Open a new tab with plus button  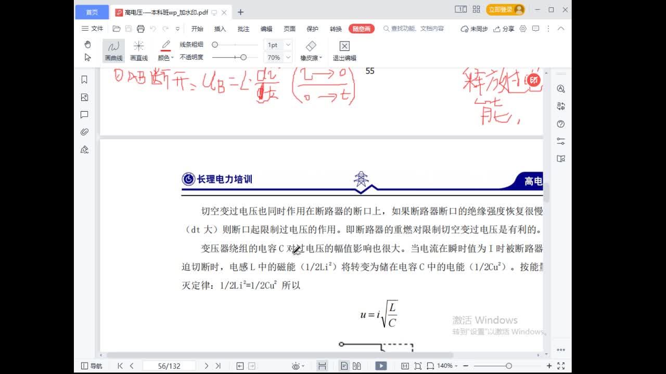(240, 12)
